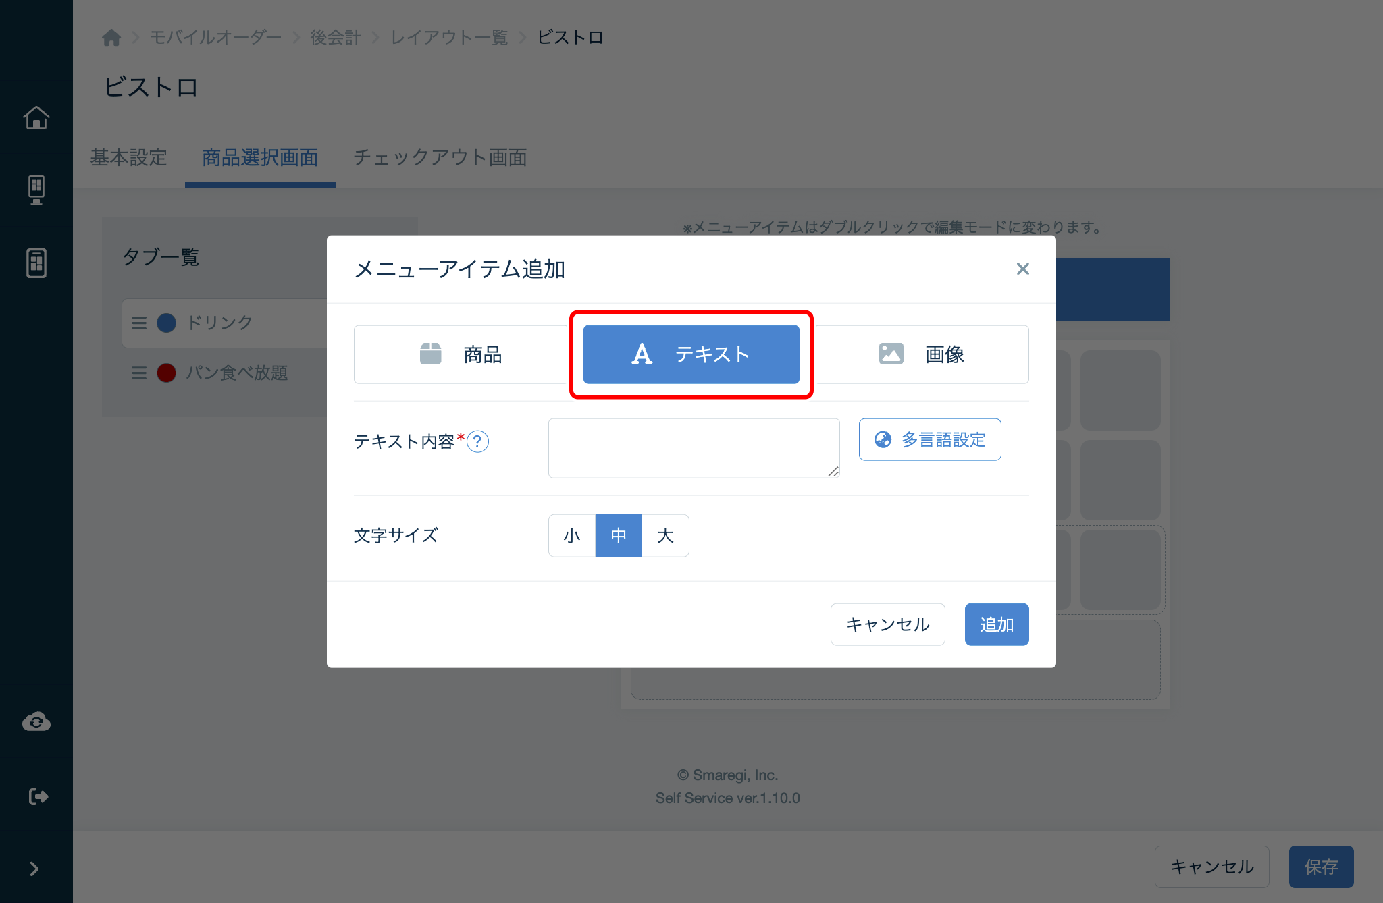1383x903 pixels.
Task: Select the 画像 image item type
Action: pyautogui.click(x=922, y=354)
